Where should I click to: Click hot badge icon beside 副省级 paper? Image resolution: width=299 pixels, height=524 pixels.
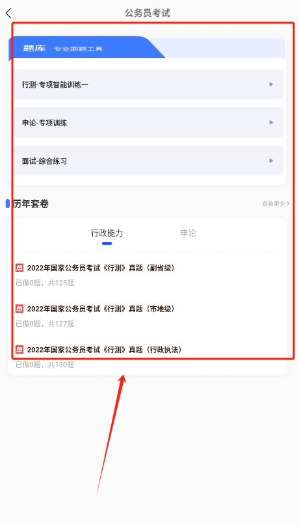click(19, 268)
